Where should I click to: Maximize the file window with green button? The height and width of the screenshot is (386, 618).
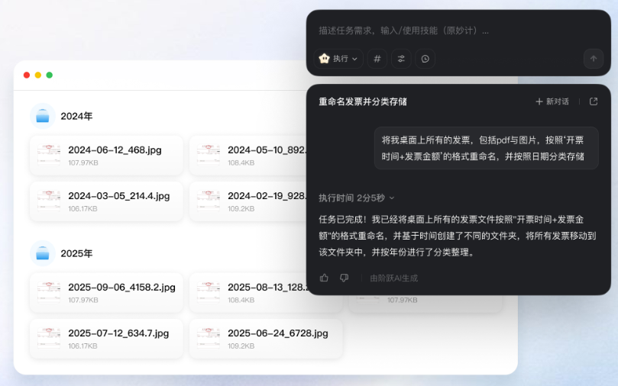click(49, 76)
